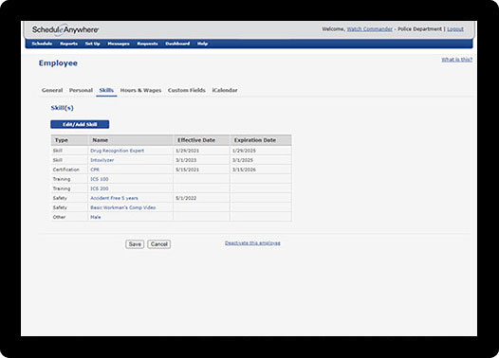Open the Intoxilyzer skill link

coord(102,160)
